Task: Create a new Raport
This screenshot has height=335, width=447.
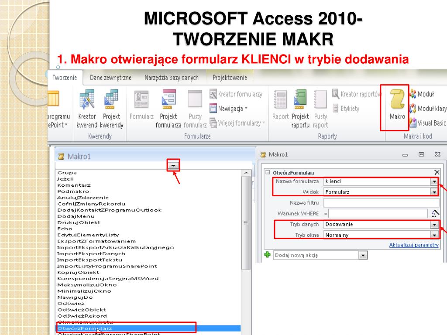Action: (x=281, y=105)
